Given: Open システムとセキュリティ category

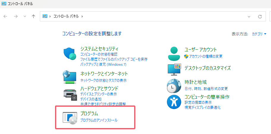Looking at the screenshot, I should pos(99,49).
